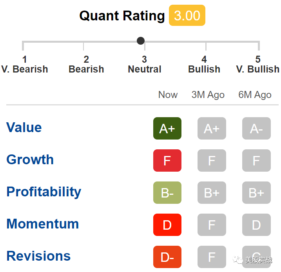
Task: Click the gray F Momentum grade 3M ago
Action: coord(212,225)
